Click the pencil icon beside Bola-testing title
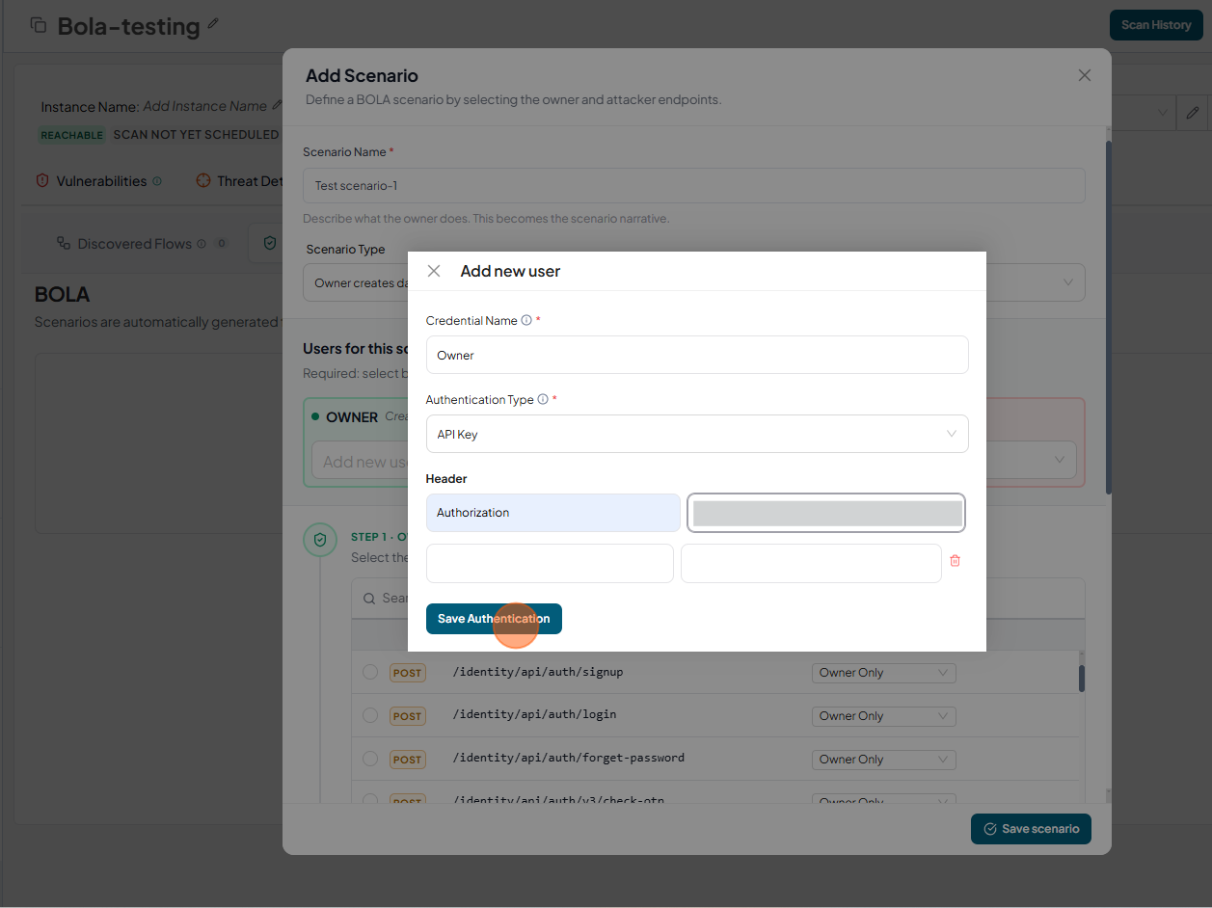 pyautogui.click(x=213, y=24)
